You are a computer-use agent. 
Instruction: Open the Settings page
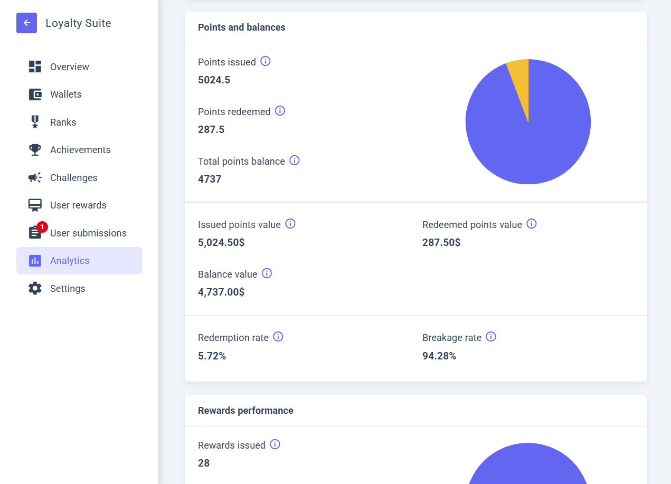coord(79,289)
